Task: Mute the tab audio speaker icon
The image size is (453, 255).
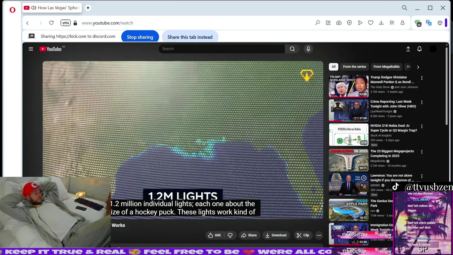Action: tap(34, 8)
